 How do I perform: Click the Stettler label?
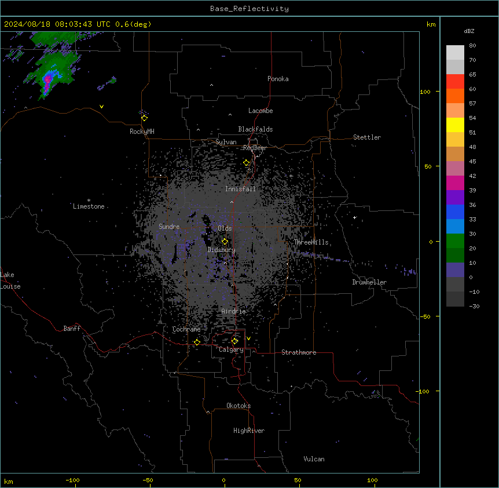(x=366, y=137)
